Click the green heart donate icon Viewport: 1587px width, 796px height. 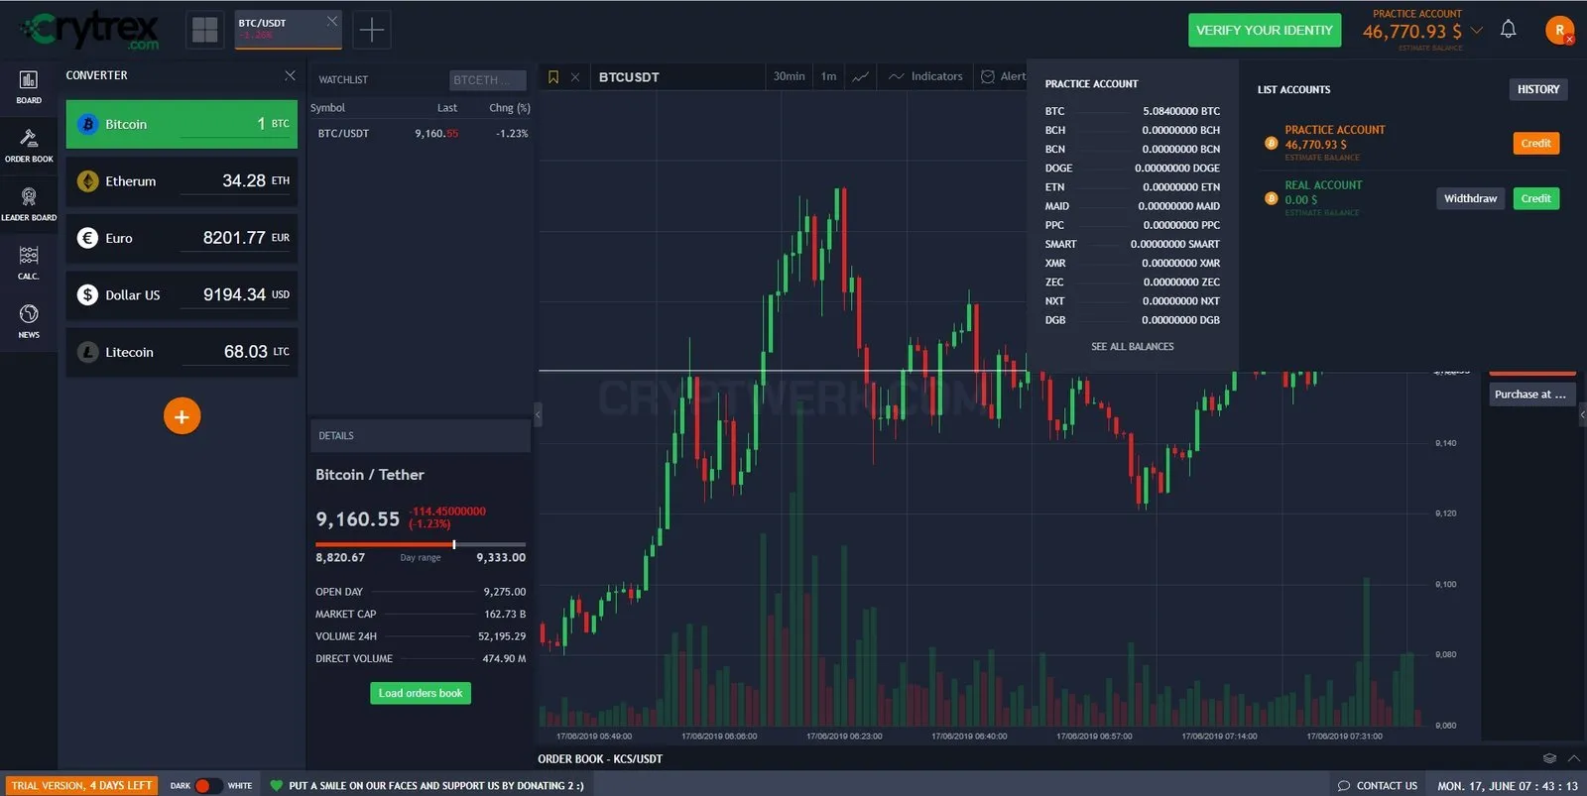click(x=277, y=785)
